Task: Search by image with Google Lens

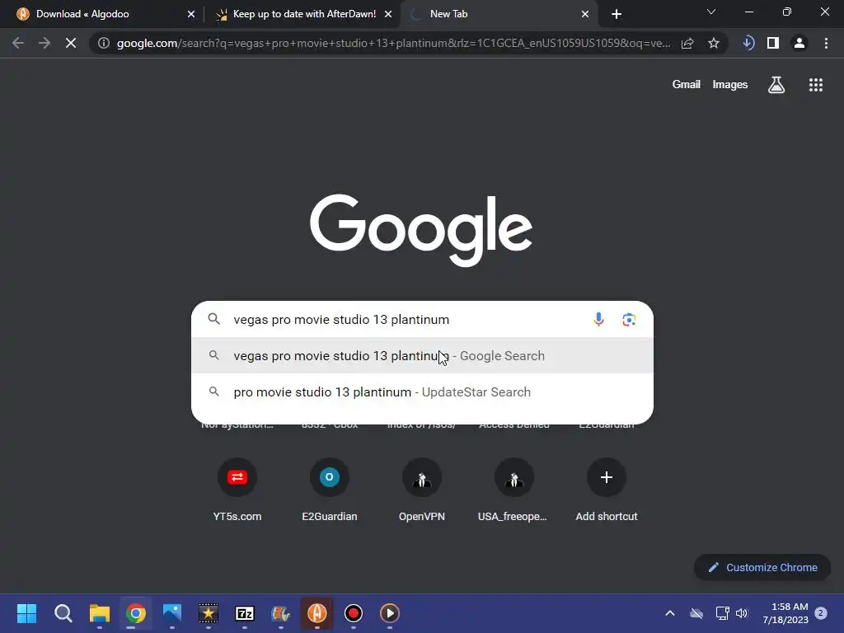Action: tap(629, 320)
